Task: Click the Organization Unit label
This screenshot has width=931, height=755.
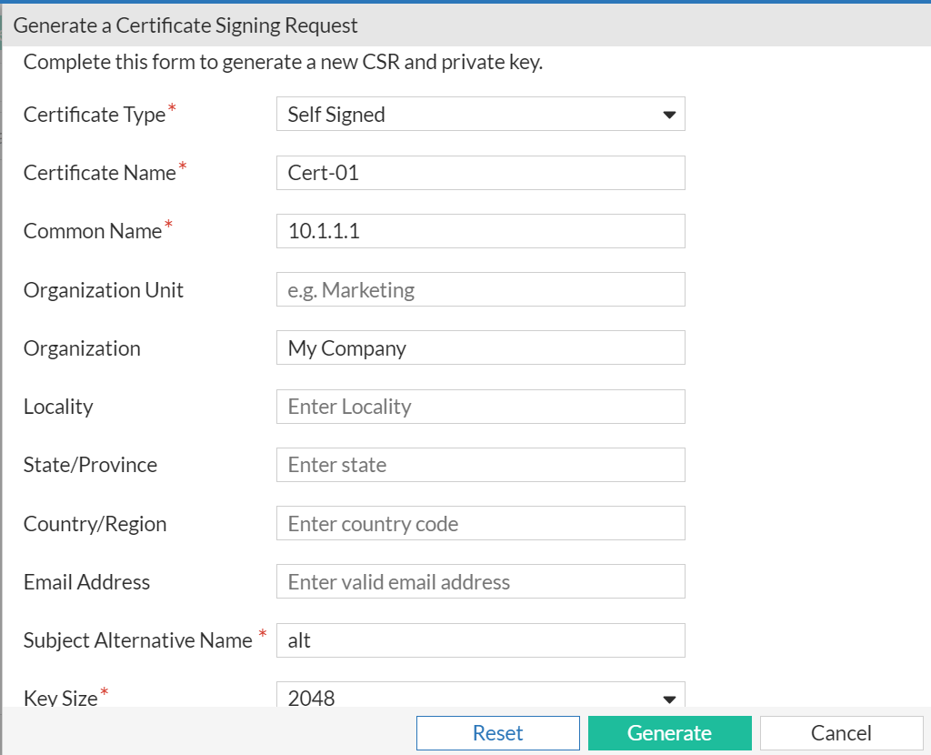Action: [x=104, y=290]
